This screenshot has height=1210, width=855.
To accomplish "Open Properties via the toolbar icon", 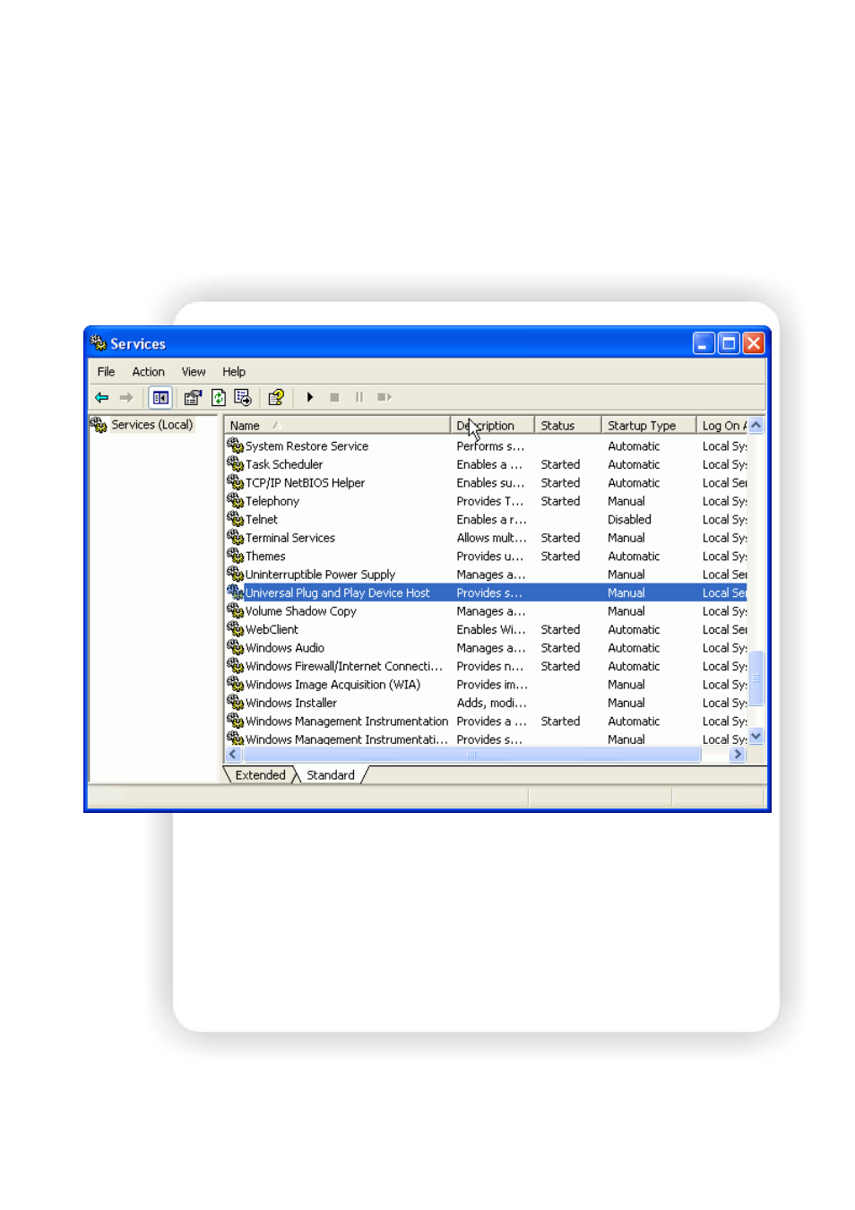I will [x=193, y=397].
